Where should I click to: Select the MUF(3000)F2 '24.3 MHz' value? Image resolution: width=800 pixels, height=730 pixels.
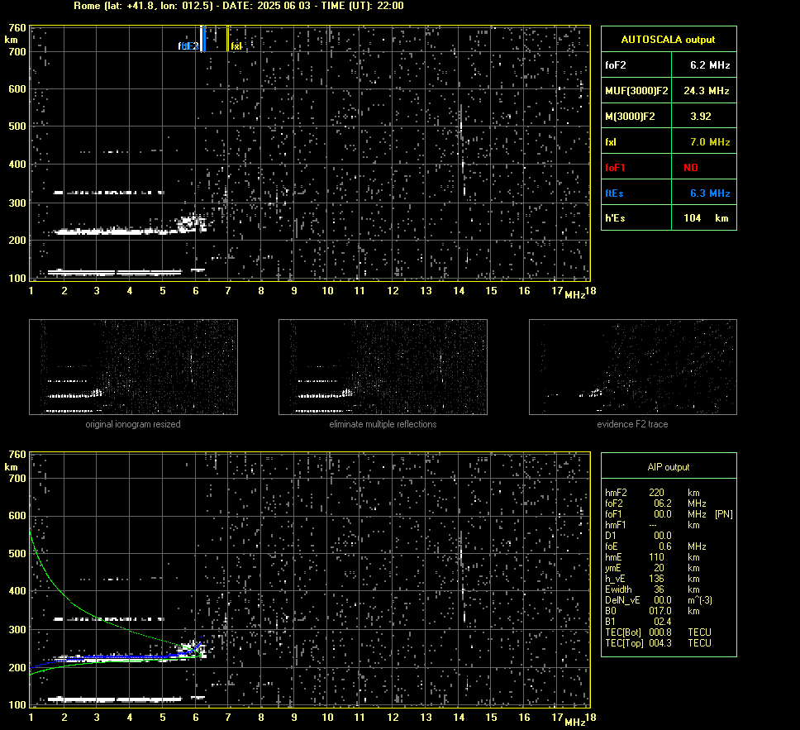tap(706, 91)
